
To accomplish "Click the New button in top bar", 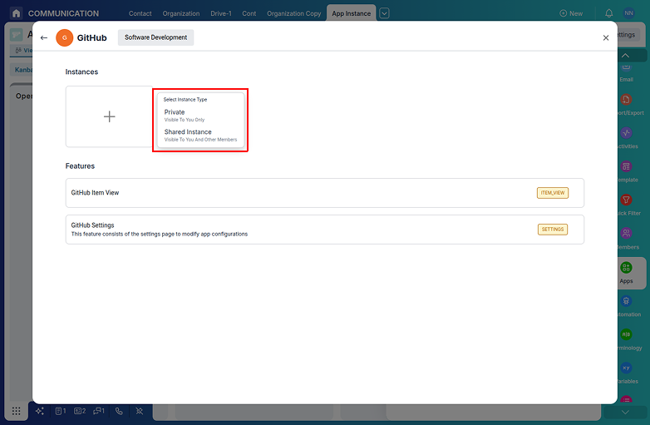I will click(571, 13).
